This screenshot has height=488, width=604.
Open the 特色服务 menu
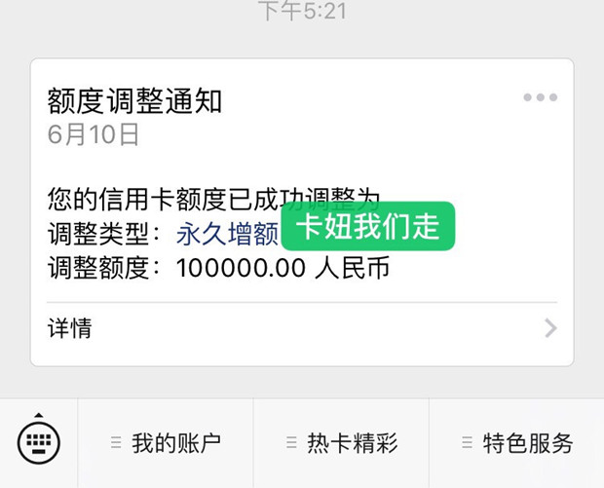[x=516, y=443]
